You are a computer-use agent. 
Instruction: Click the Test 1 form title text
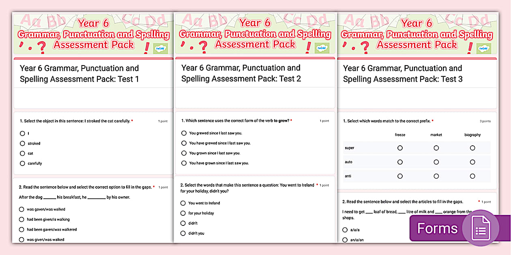(79, 73)
